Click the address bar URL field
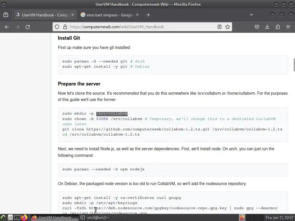Screen dimensions: 295x221 coord(142,27)
